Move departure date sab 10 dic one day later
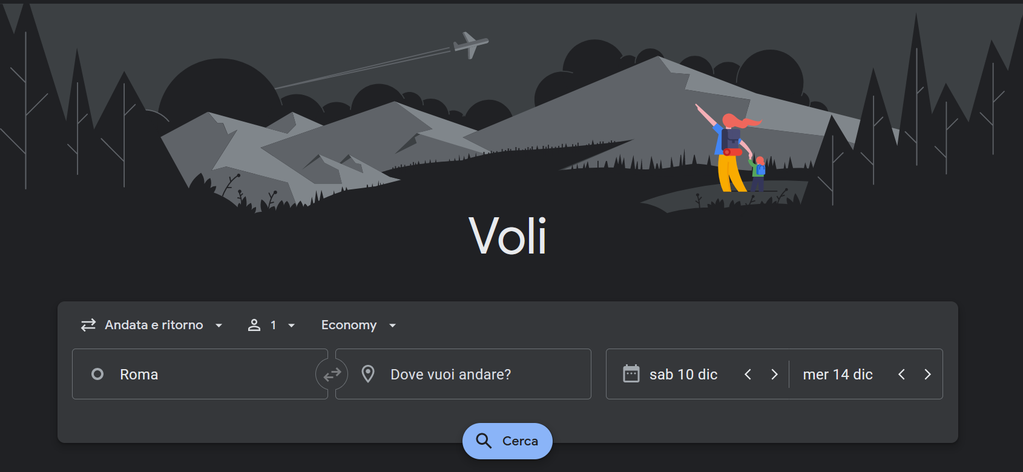 (774, 374)
